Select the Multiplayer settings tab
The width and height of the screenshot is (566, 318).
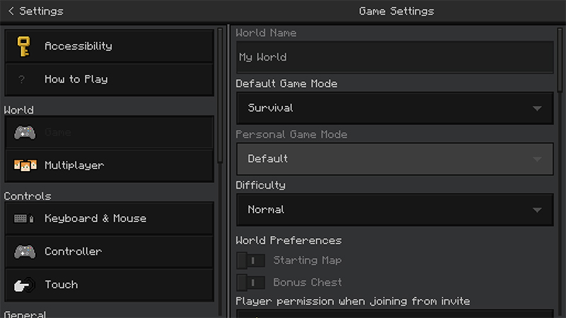coord(109,165)
